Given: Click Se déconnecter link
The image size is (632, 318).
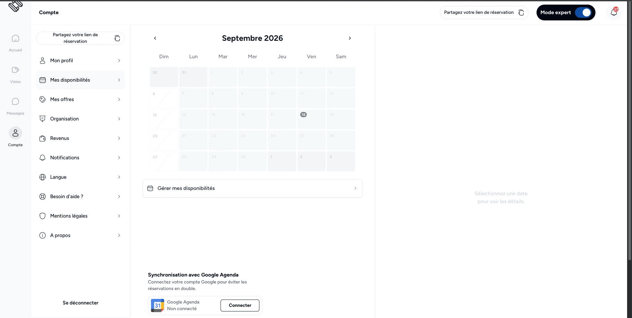Looking at the screenshot, I should click(x=81, y=303).
